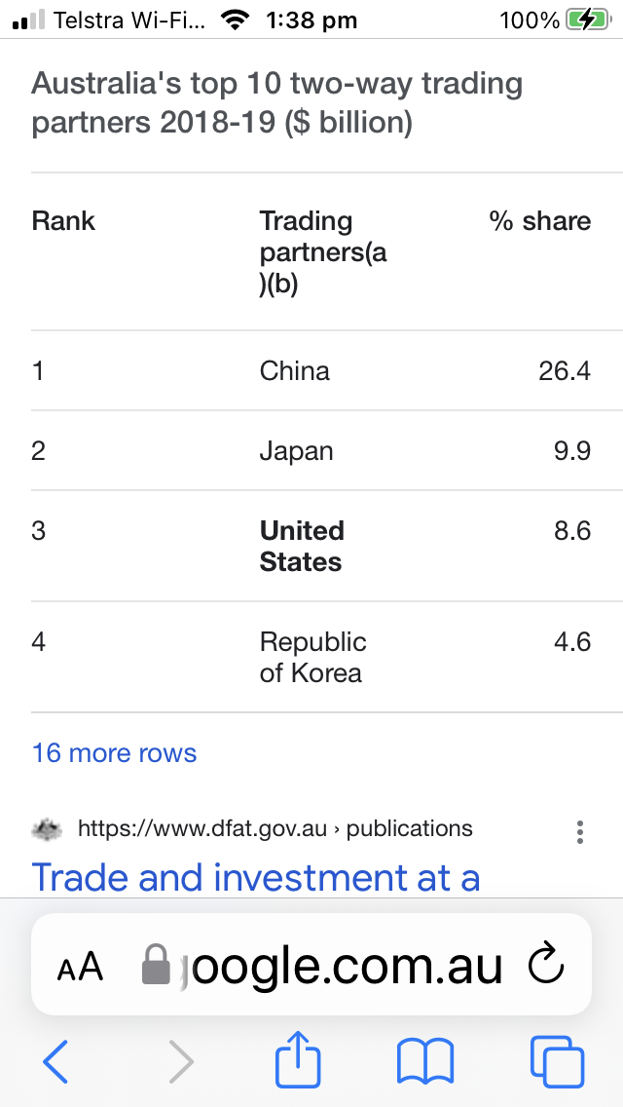
Task: Select the China row in table
Action: tap(311, 370)
